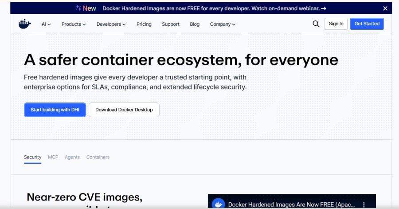The width and height of the screenshot is (399, 209).
Task: Click the Docker channel avatar on video
Action: [x=218, y=204]
